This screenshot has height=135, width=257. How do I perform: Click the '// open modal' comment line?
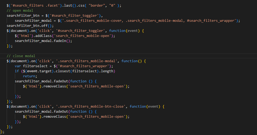point(20,10)
